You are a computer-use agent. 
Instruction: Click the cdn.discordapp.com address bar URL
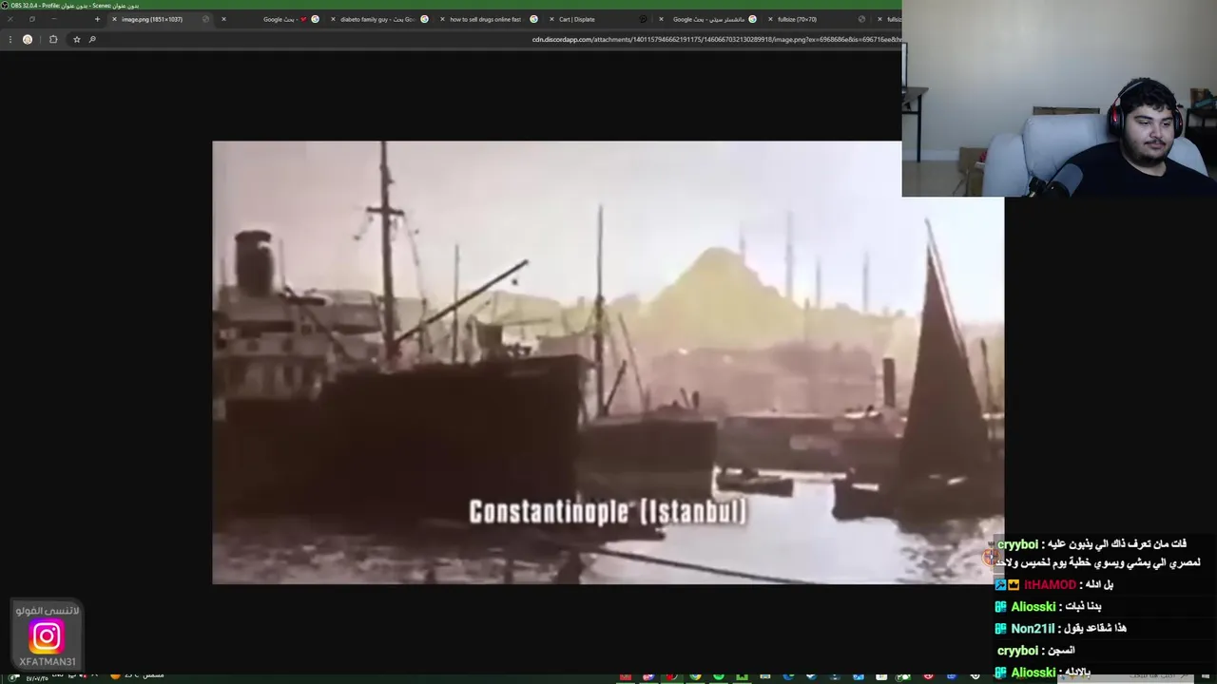pyautogui.click(x=717, y=39)
